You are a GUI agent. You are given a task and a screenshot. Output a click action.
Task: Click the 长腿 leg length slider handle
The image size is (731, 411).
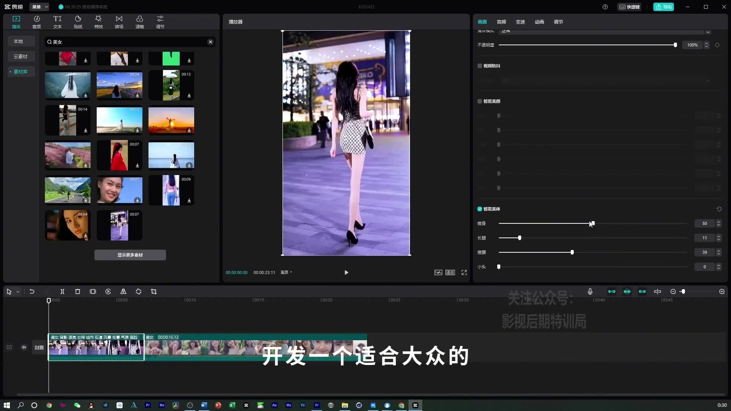tap(520, 238)
